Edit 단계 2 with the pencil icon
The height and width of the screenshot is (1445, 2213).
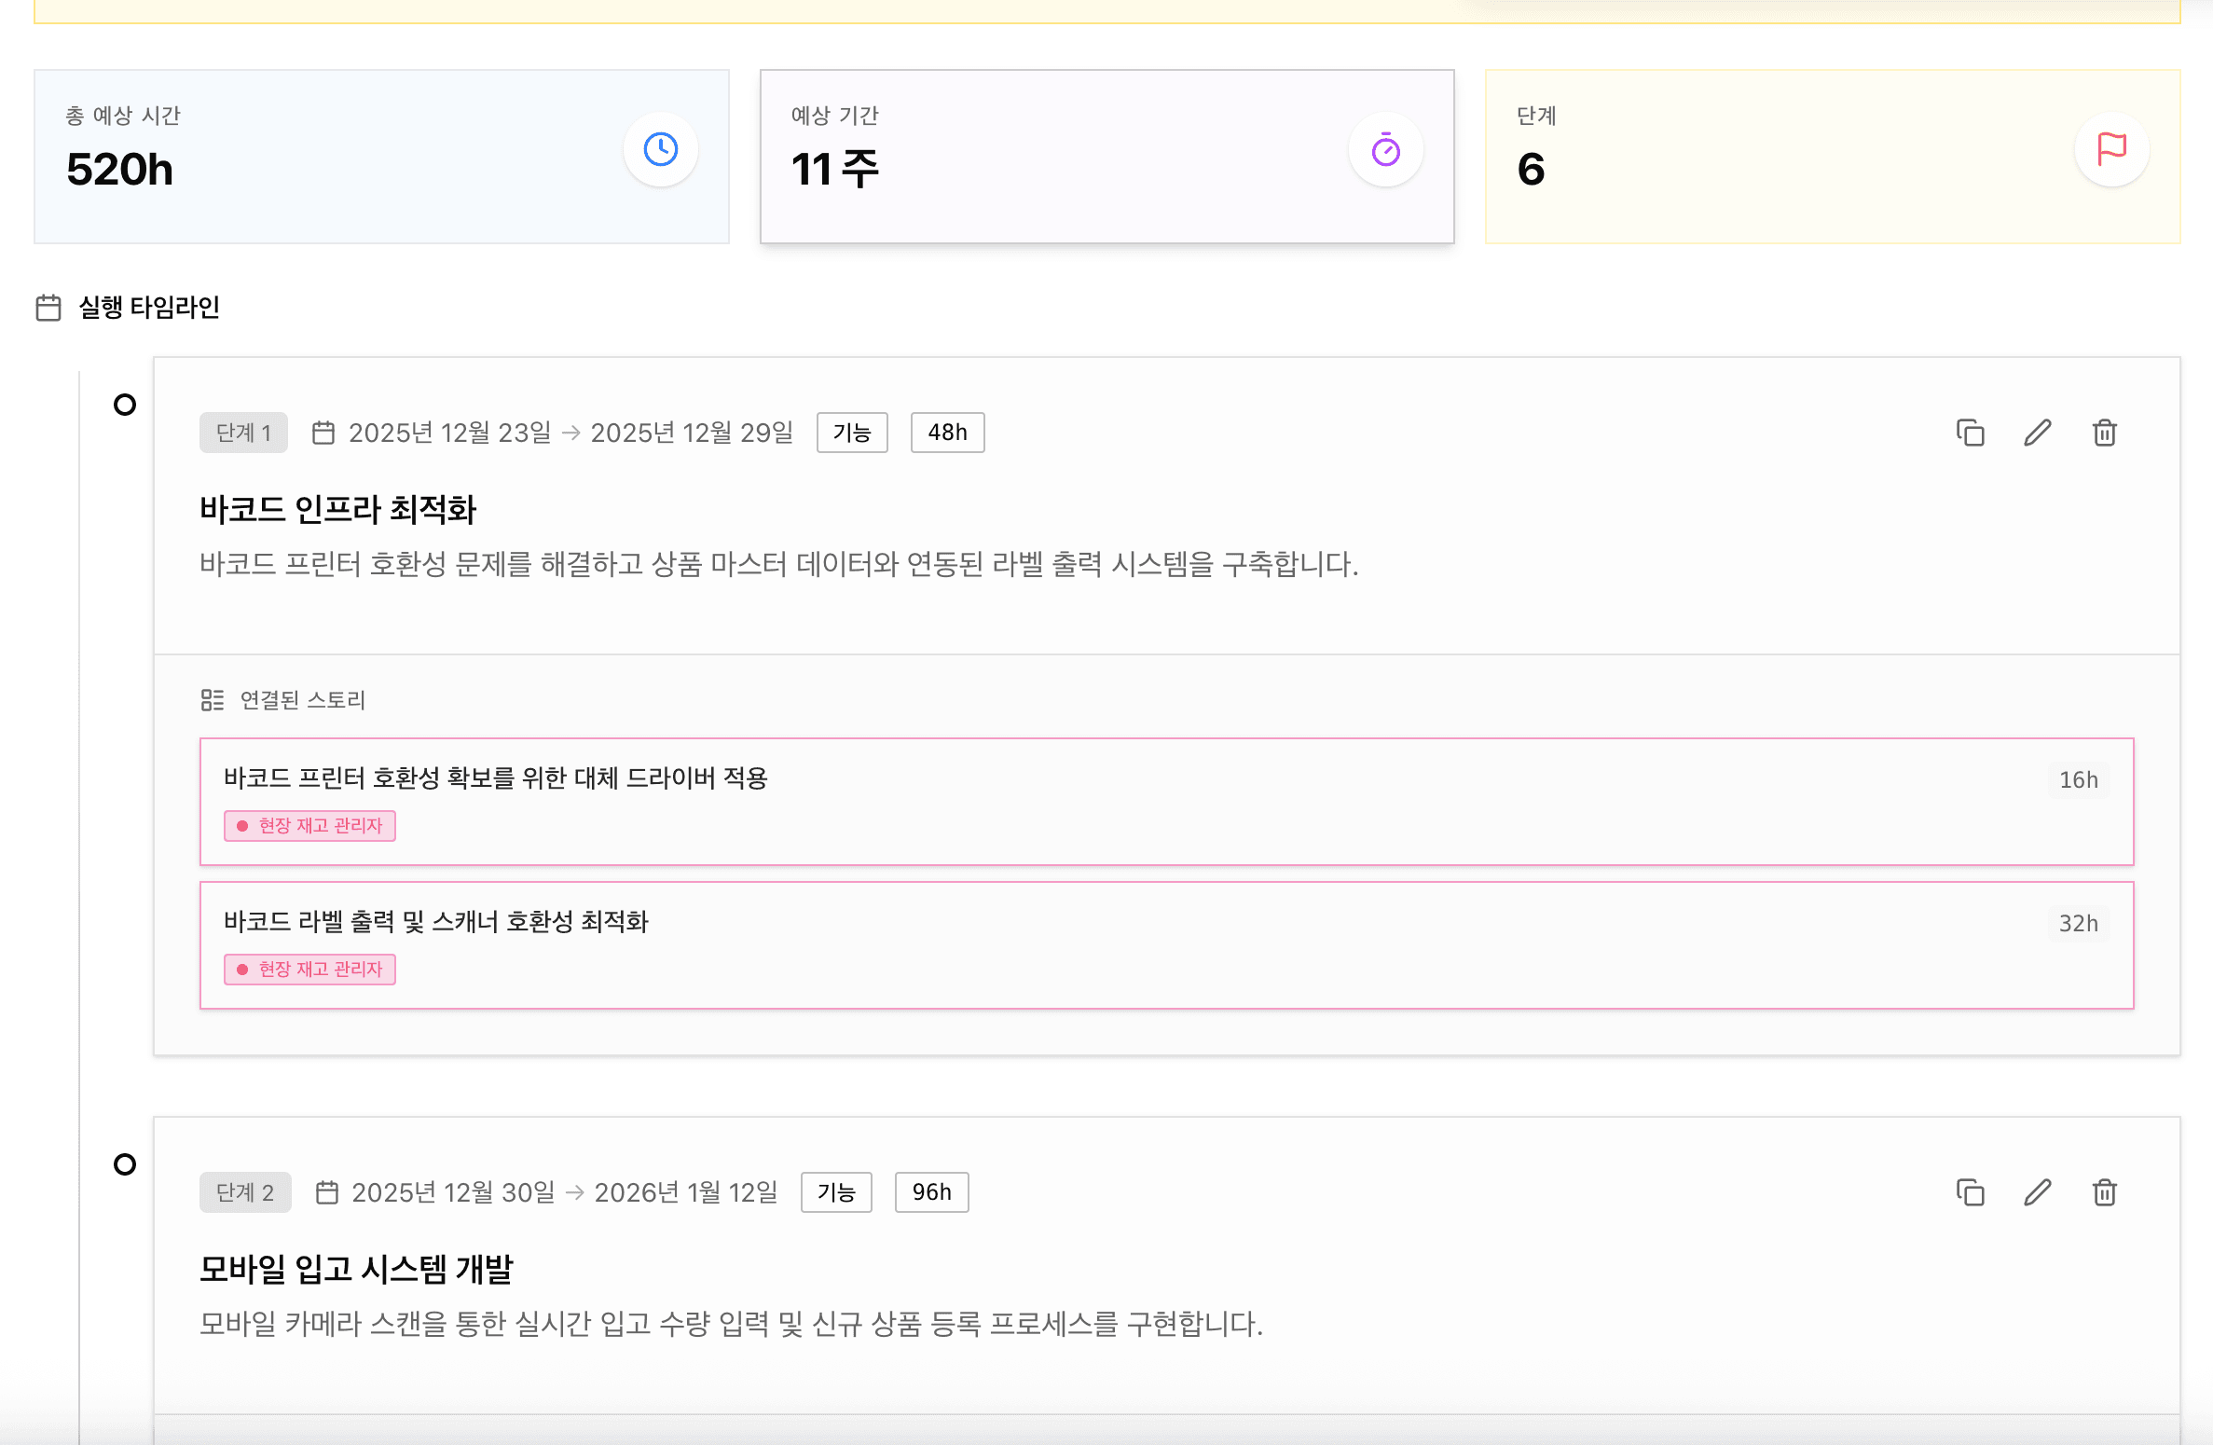2037,1192
